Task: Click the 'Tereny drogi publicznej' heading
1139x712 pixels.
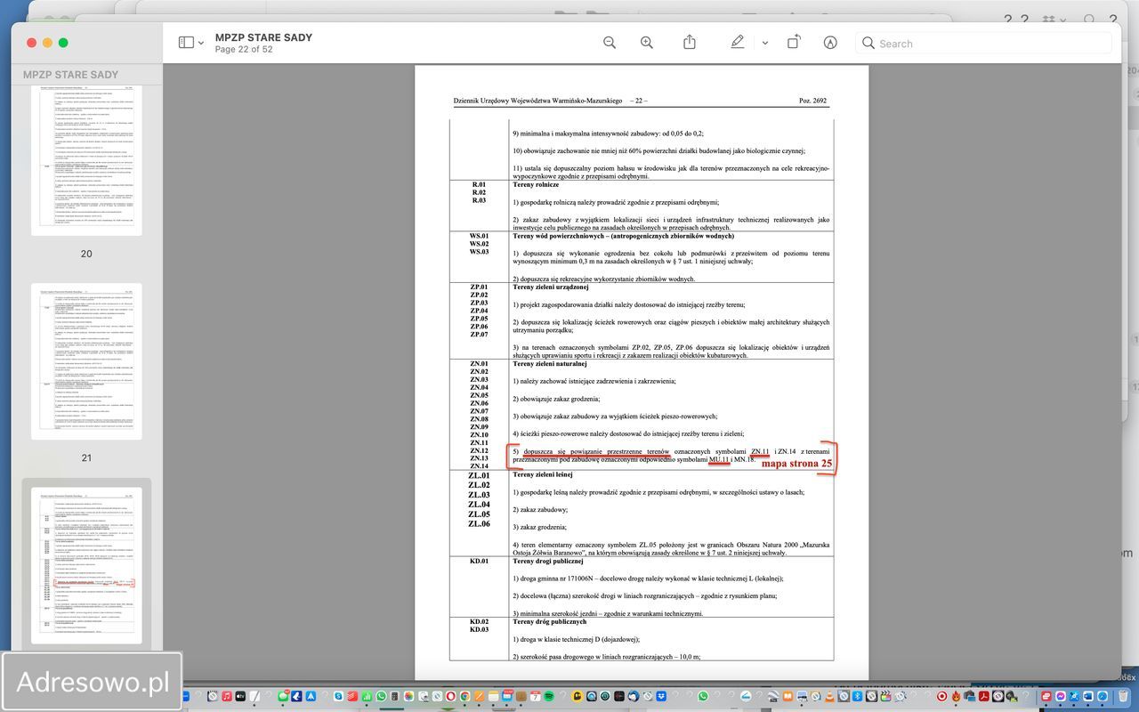Action: click(548, 562)
